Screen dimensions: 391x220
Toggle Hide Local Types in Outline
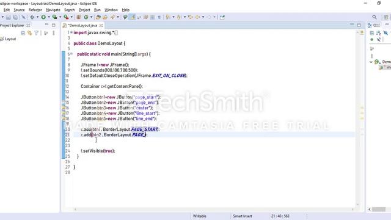(x=379, y=40)
